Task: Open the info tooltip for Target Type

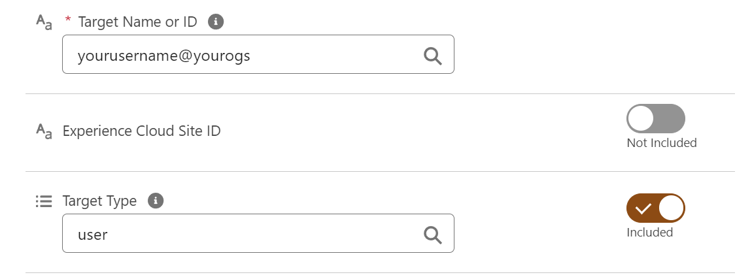Action: [x=156, y=201]
